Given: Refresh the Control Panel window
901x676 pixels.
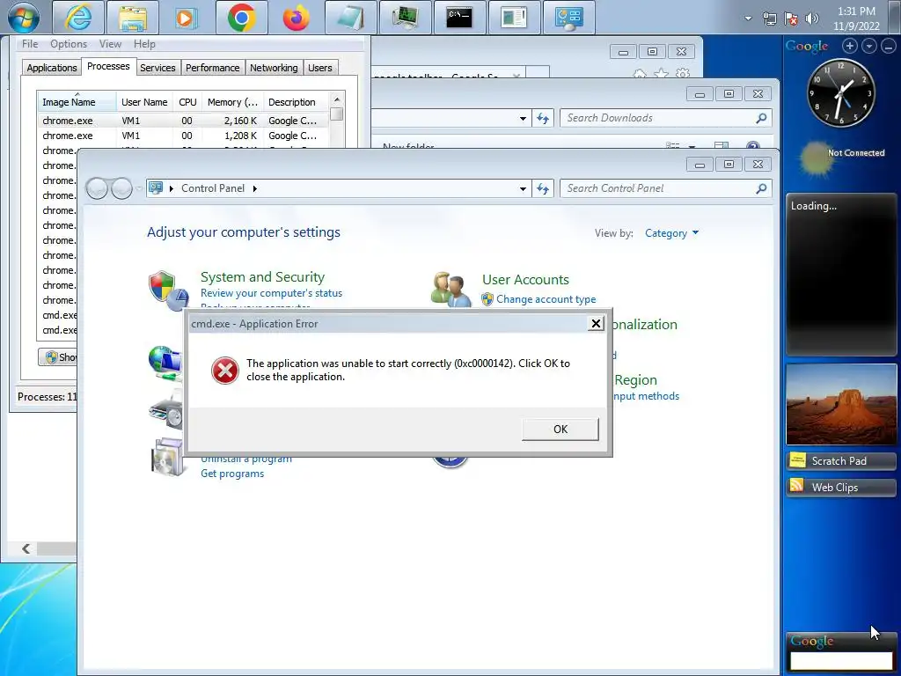Looking at the screenshot, I should pyautogui.click(x=542, y=188).
